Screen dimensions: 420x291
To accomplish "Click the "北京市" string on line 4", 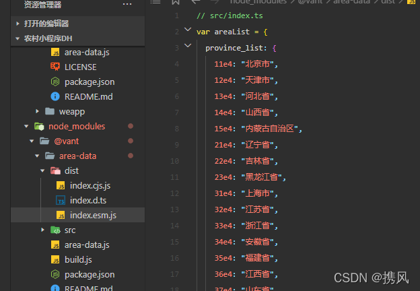I will pyautogui.click(x=257, y=64).
